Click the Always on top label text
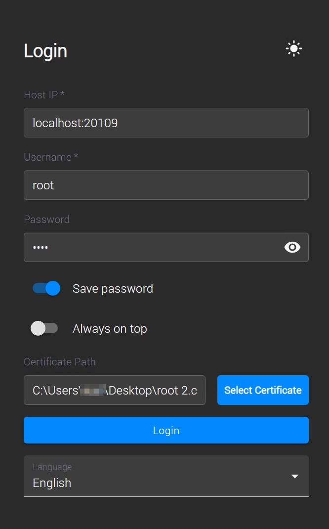Viewport: 329px width, 529px height. pos(110,329)
